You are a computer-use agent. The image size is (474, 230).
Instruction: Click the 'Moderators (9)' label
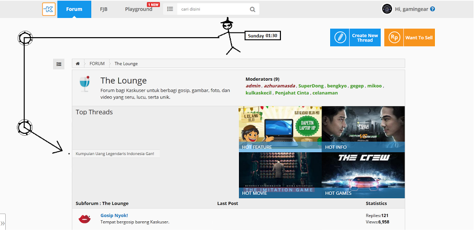263,79
